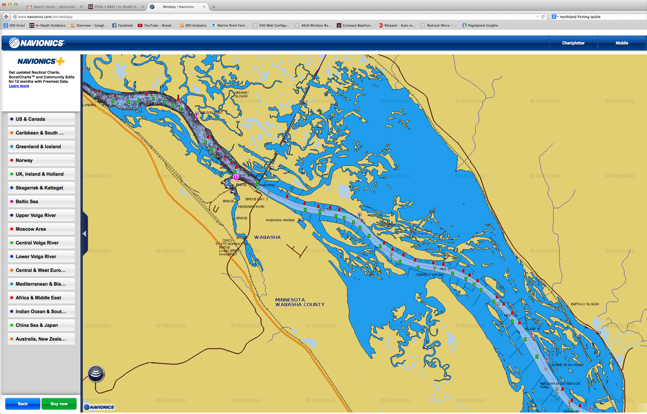Screen dimensions: 647x414
Task: Select Indian Ocean & South region
Action: [41, 311]
